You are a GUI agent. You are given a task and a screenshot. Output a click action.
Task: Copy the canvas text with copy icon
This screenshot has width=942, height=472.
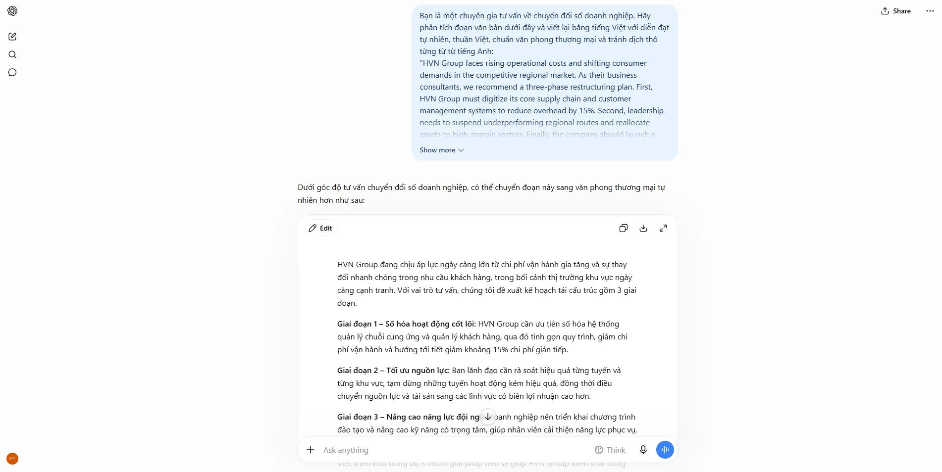[x=624, y=228]
